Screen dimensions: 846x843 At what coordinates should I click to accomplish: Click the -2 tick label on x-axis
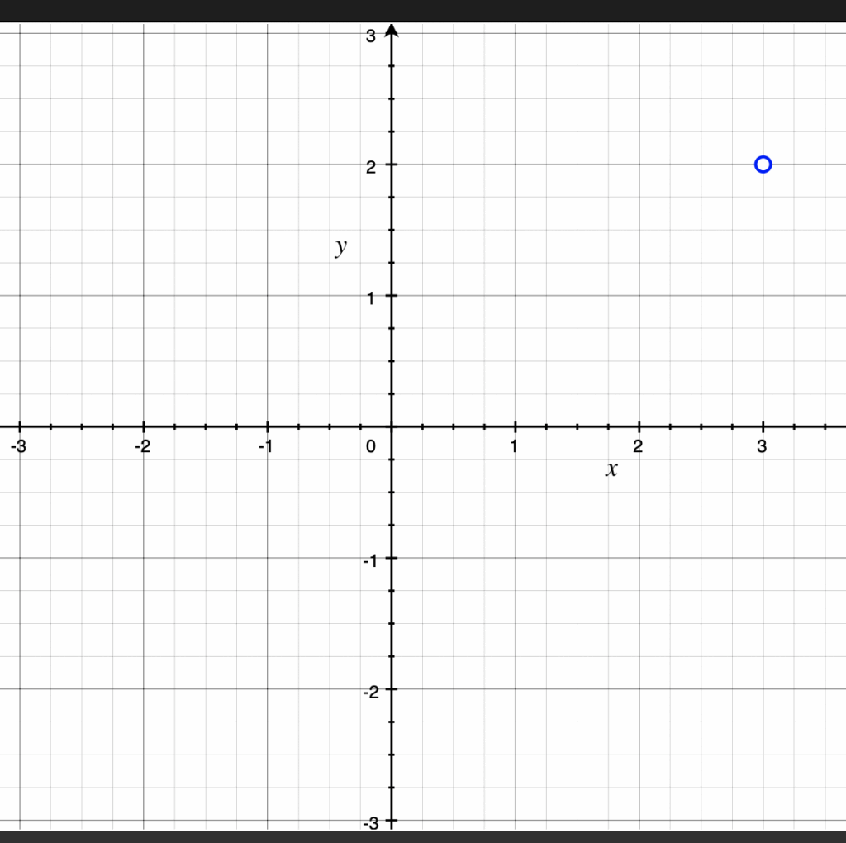pos(141,447)
